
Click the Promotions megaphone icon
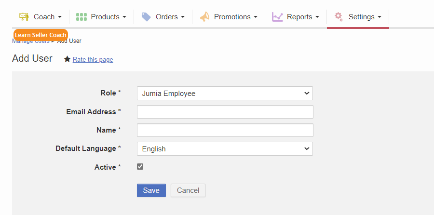[x=205, y=17]
